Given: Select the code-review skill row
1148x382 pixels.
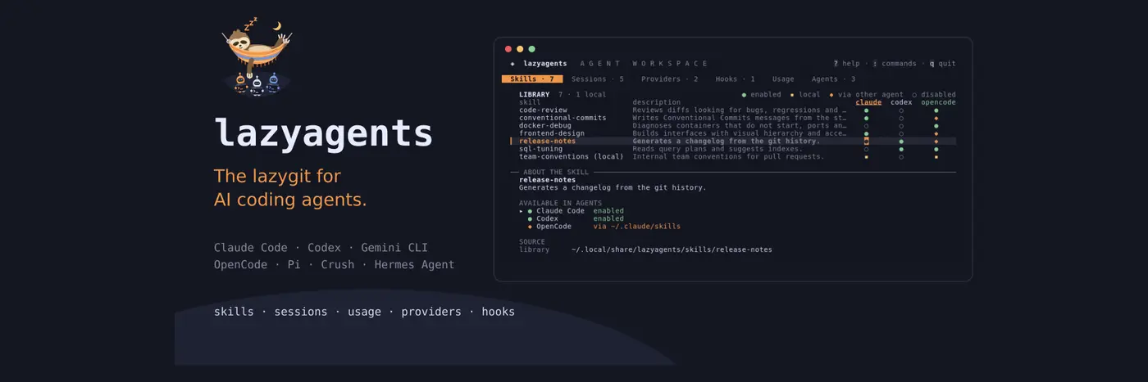Looking at the screenshot, I should click(x=733, y=110).
